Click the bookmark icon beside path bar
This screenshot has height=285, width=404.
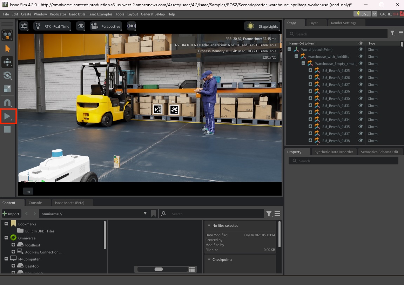[x=154, y=214]
